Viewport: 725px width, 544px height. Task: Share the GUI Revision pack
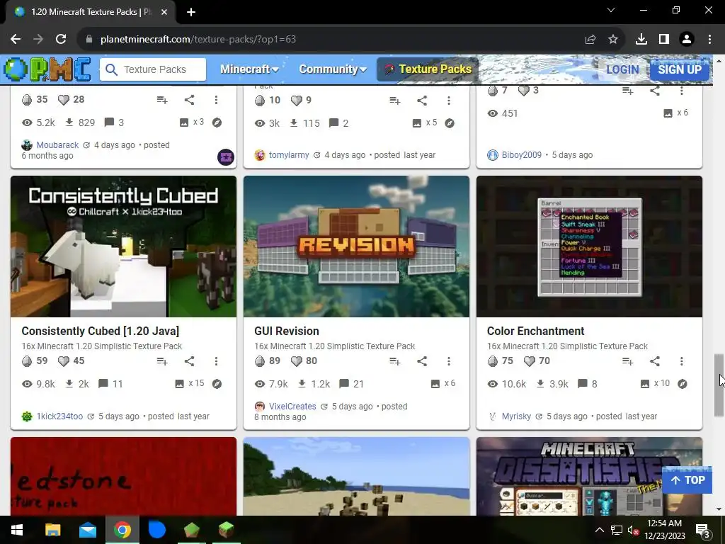[422, 361]
